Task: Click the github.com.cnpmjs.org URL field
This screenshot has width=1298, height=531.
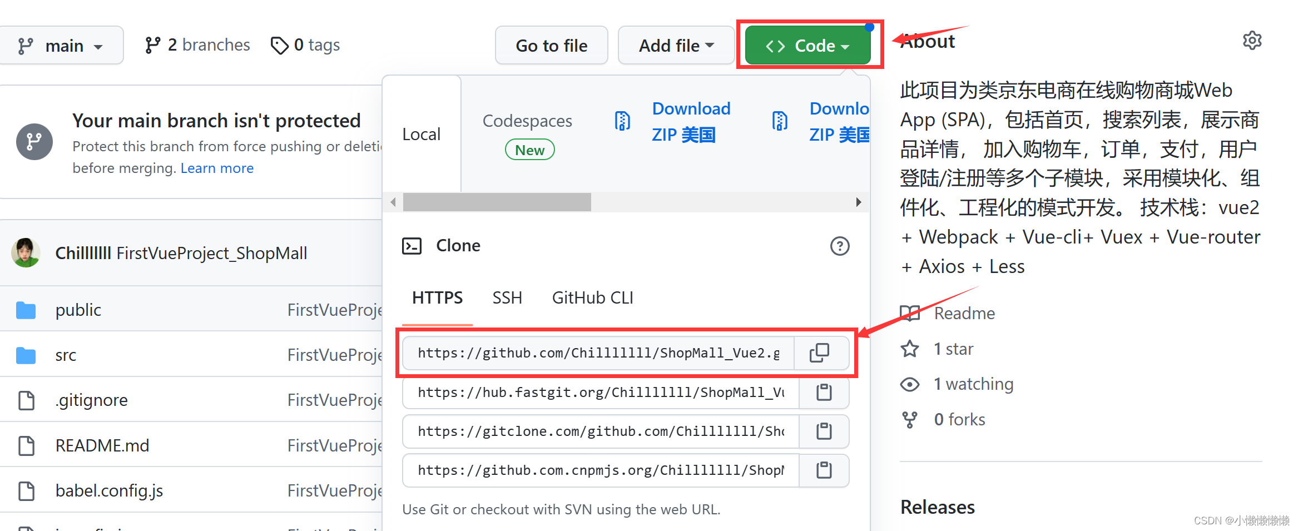Action: 601,470
